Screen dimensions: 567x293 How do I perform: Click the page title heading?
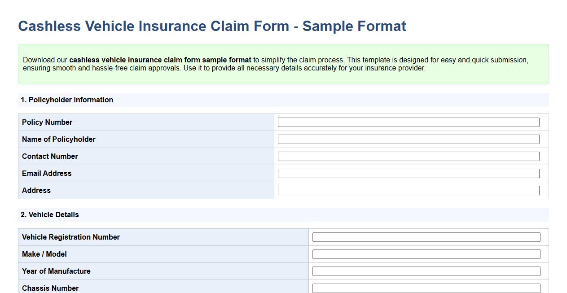(211, 26)
